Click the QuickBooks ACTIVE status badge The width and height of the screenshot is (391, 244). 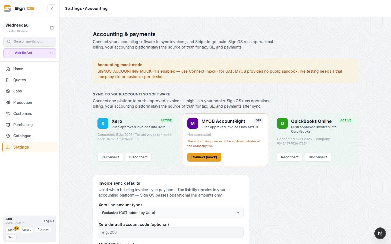346,120
